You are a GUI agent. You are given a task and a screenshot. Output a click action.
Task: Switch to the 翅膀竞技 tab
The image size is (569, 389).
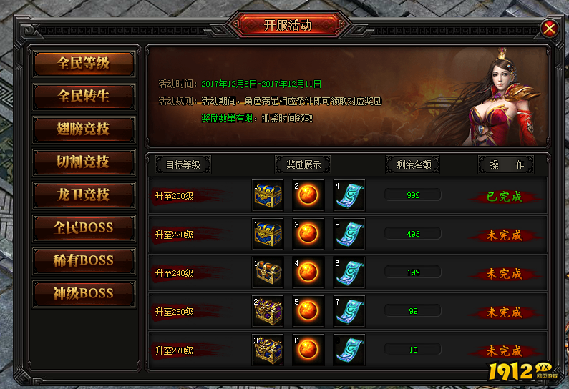point(84,129)
